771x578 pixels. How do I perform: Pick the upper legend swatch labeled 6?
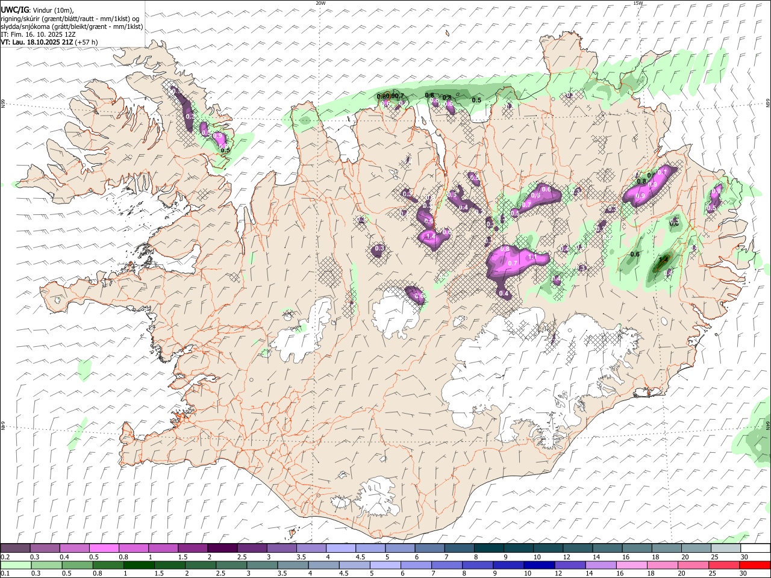coord(429,548)
